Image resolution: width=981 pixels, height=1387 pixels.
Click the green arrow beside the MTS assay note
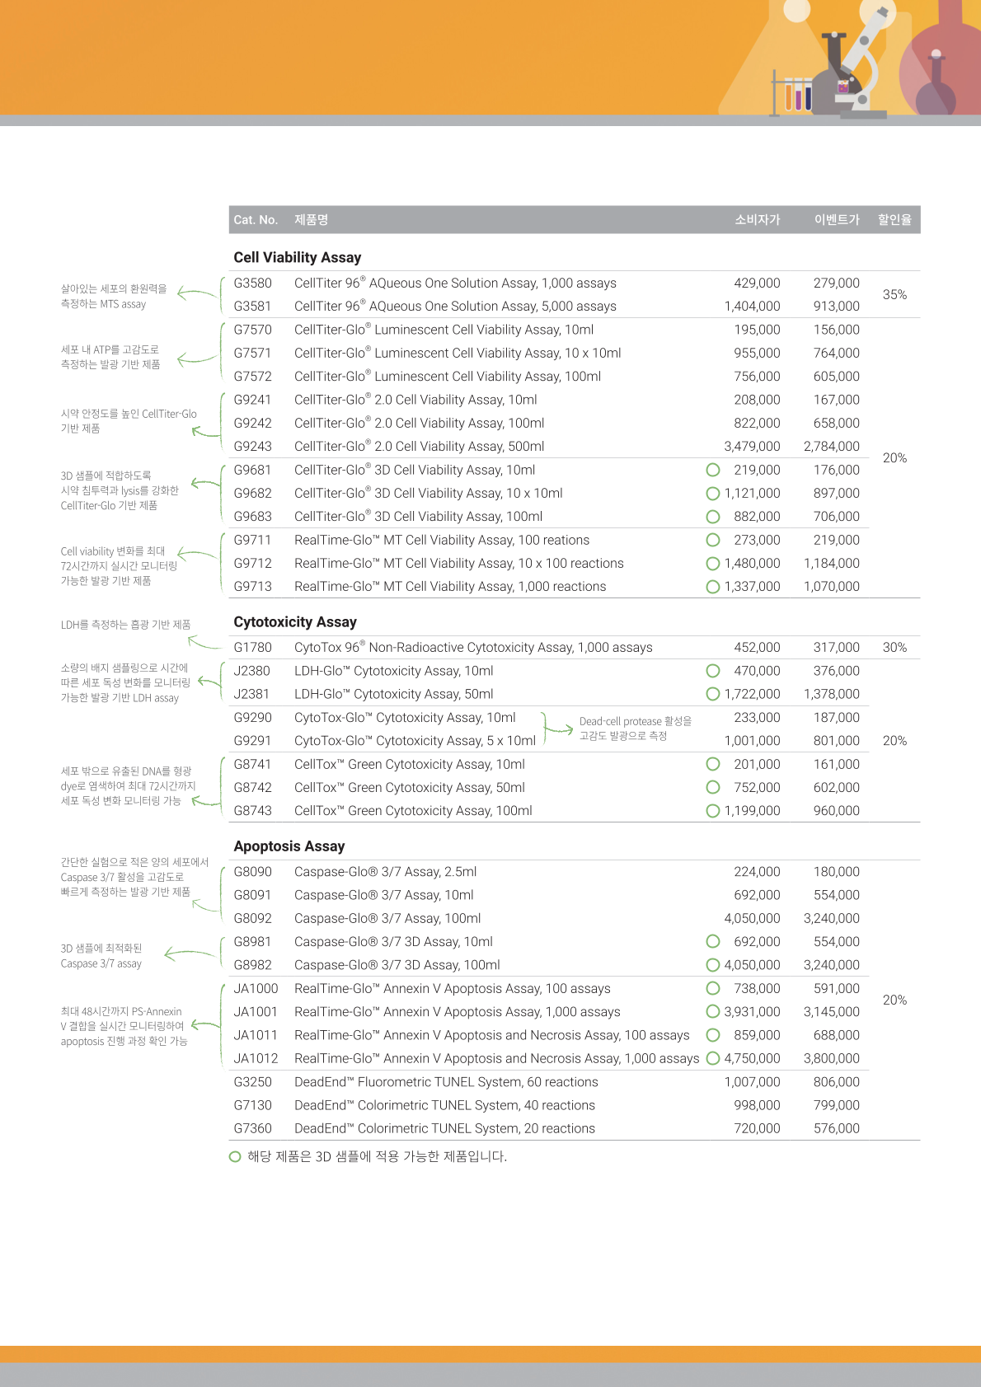[196, 294]
